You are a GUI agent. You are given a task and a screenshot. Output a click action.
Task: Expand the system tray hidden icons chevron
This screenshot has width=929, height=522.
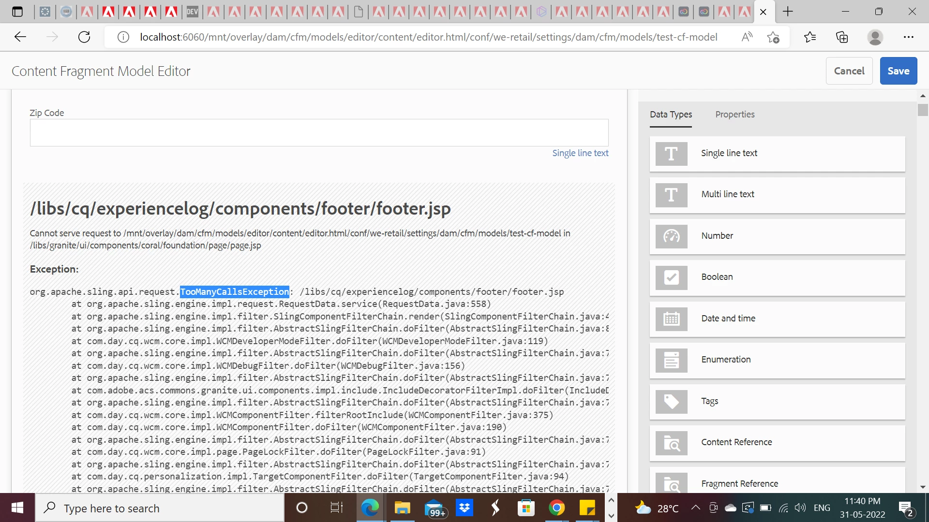[695, 507]
